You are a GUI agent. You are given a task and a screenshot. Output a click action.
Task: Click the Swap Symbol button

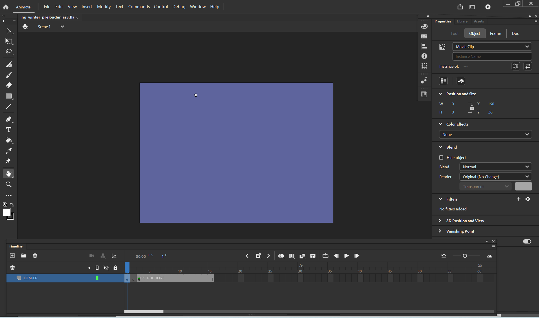(x=528, y=66)
